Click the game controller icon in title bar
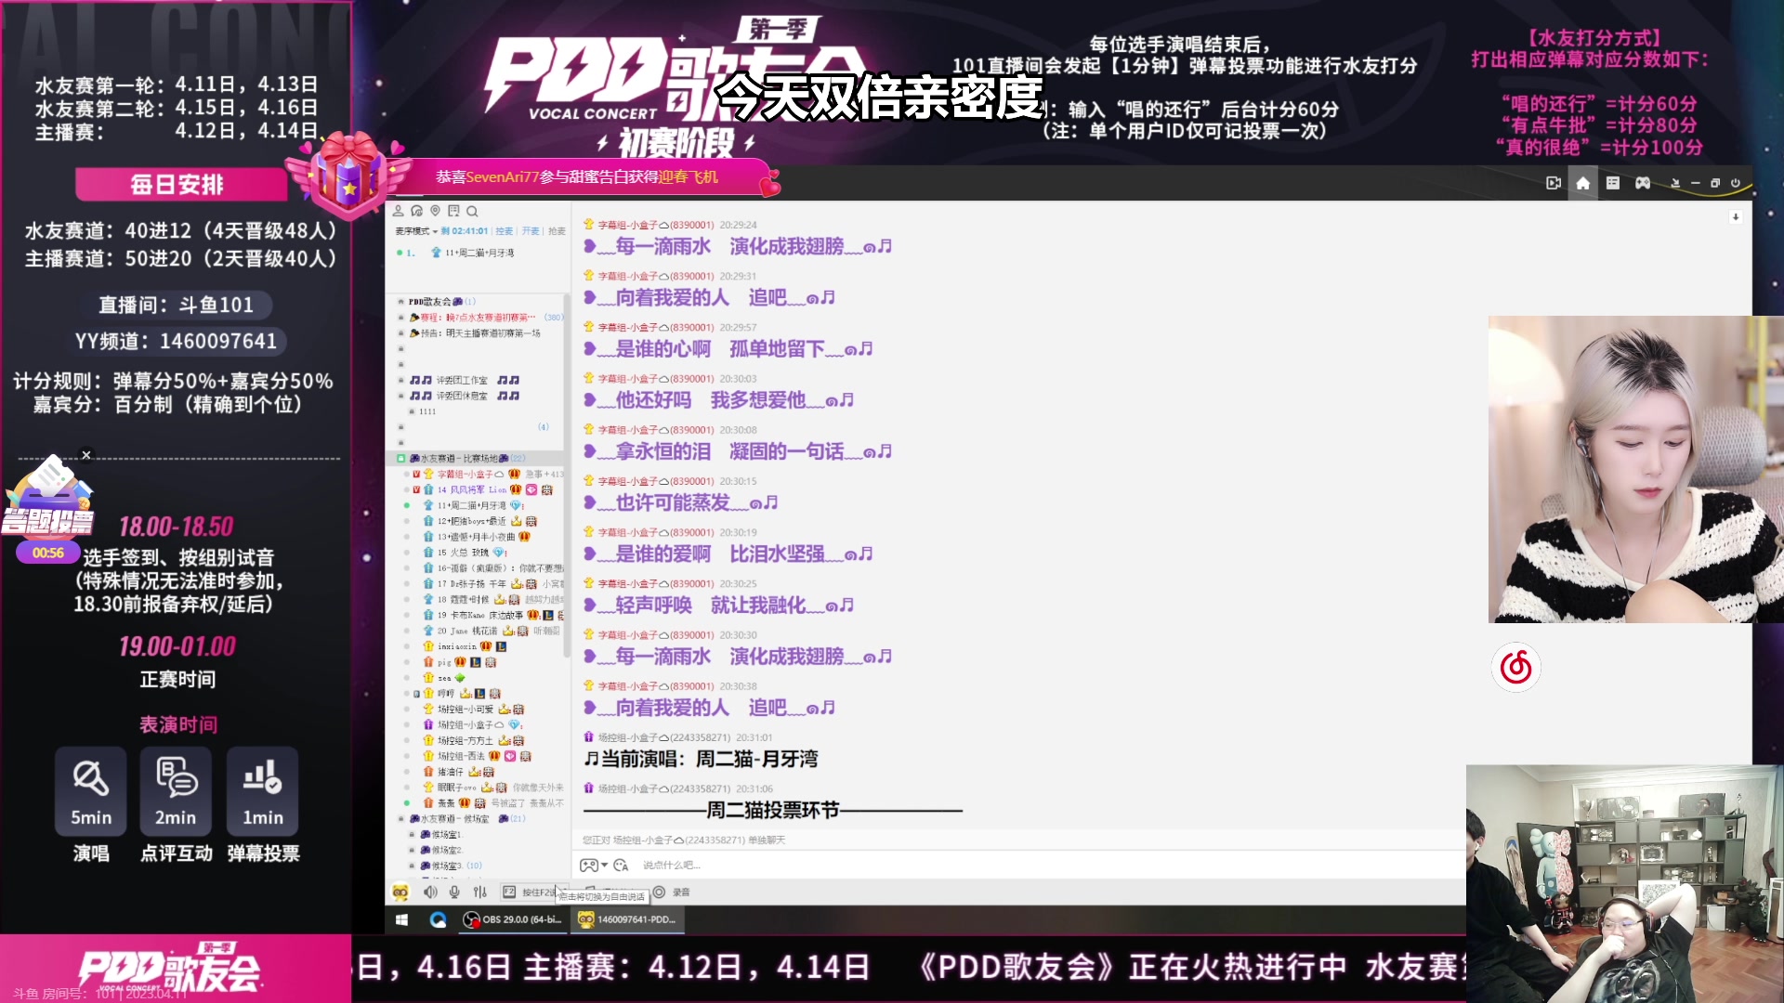The height and width of the screenshot is (1003, 1784). click(1643, 183)
